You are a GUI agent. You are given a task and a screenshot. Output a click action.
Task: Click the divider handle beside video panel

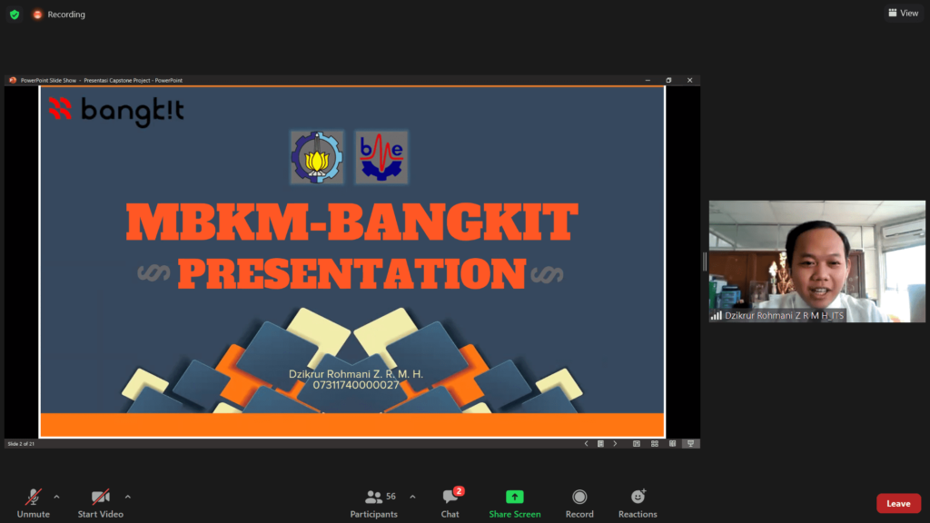[705, 261]
